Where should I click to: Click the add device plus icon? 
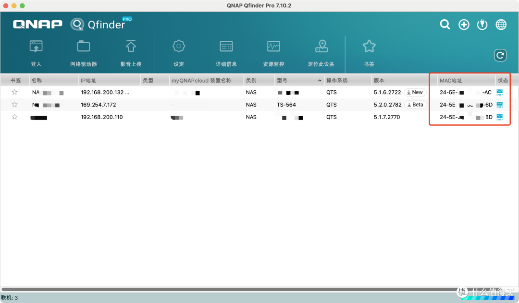(x=464, y=24)
